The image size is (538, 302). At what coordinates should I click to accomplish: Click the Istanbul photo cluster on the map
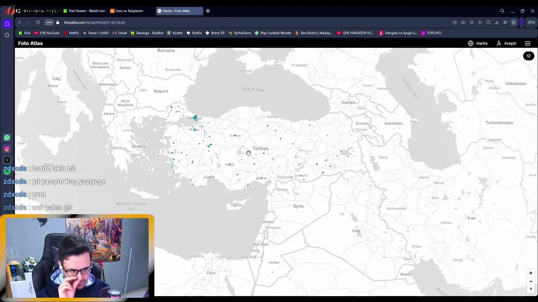(x=195, y=118)
